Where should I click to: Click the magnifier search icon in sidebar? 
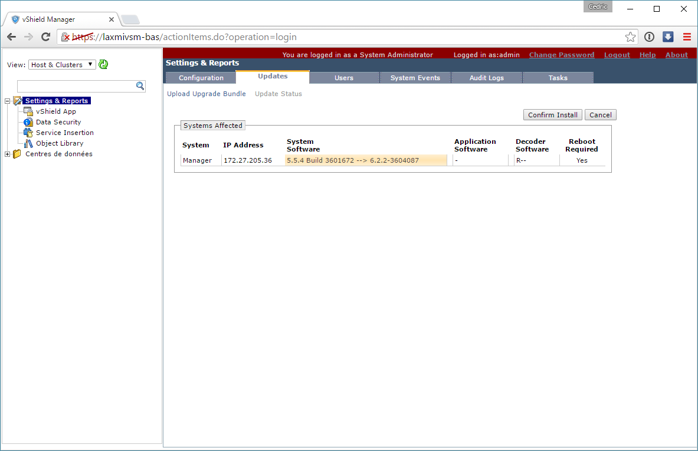(x=140, y=86)
